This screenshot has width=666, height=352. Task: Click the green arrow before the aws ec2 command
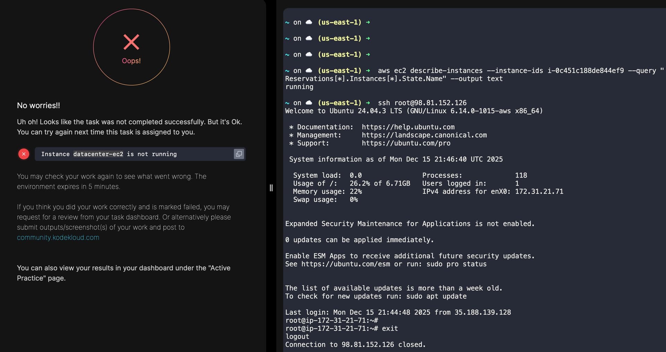pyautogui.click(x=368, y=71)
